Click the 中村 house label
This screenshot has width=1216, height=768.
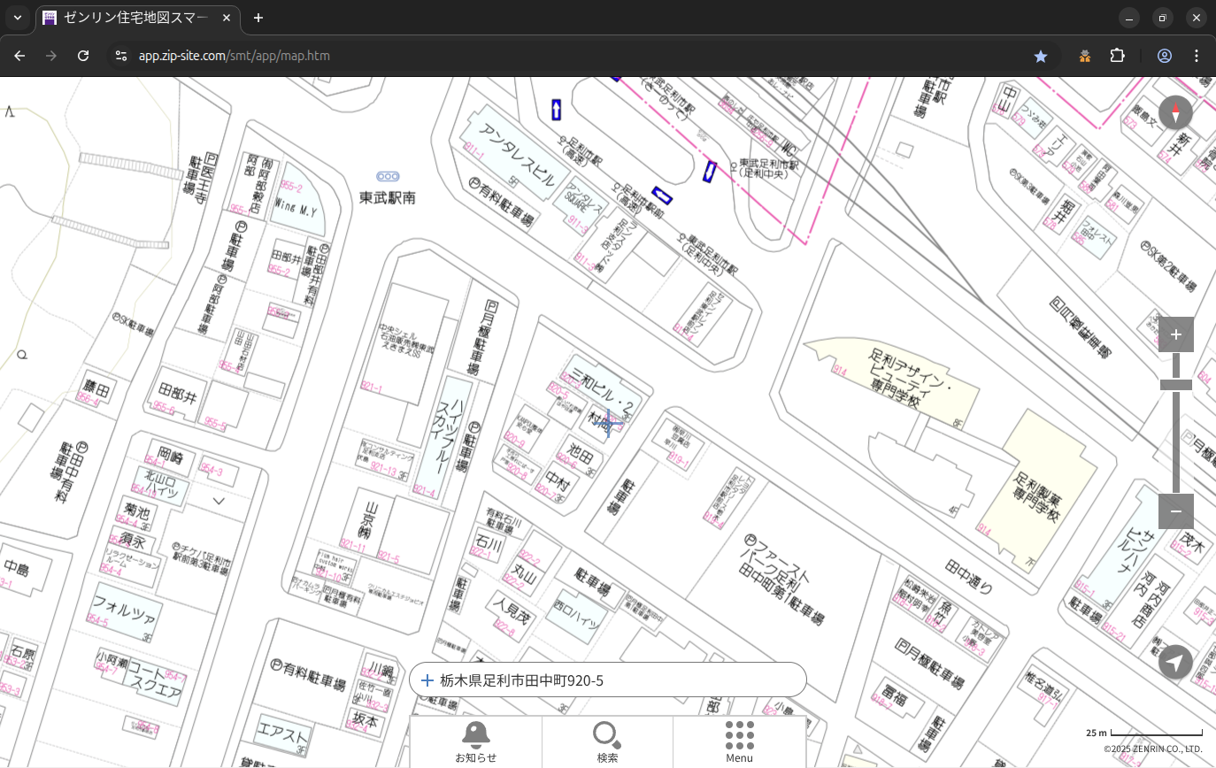(x=558, y=479)
